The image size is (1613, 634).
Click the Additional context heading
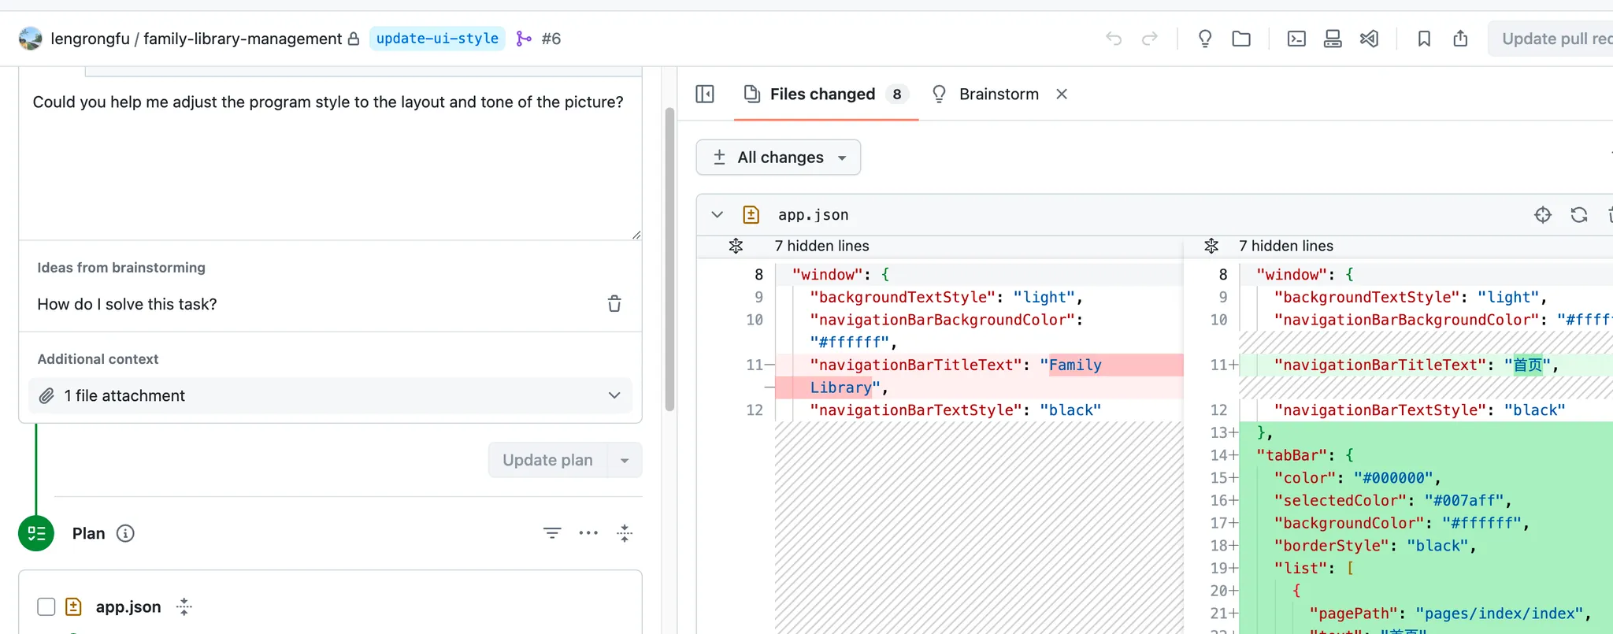coord(98,359)
